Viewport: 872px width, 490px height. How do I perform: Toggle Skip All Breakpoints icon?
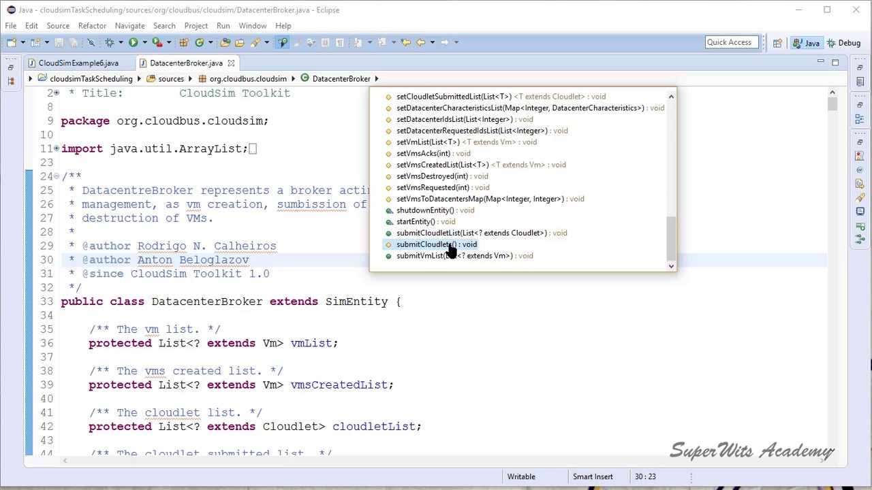(x=91, y=42)
